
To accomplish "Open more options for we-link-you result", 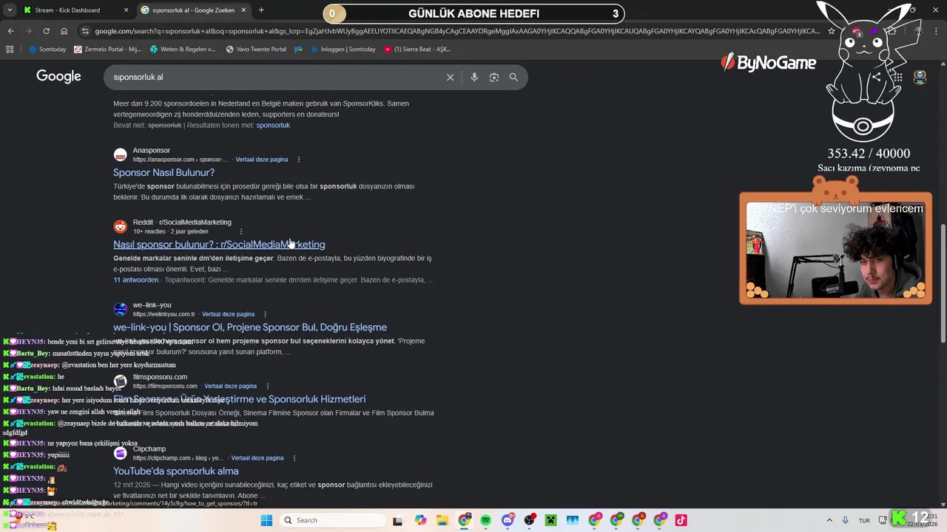I will coord(265,314).
